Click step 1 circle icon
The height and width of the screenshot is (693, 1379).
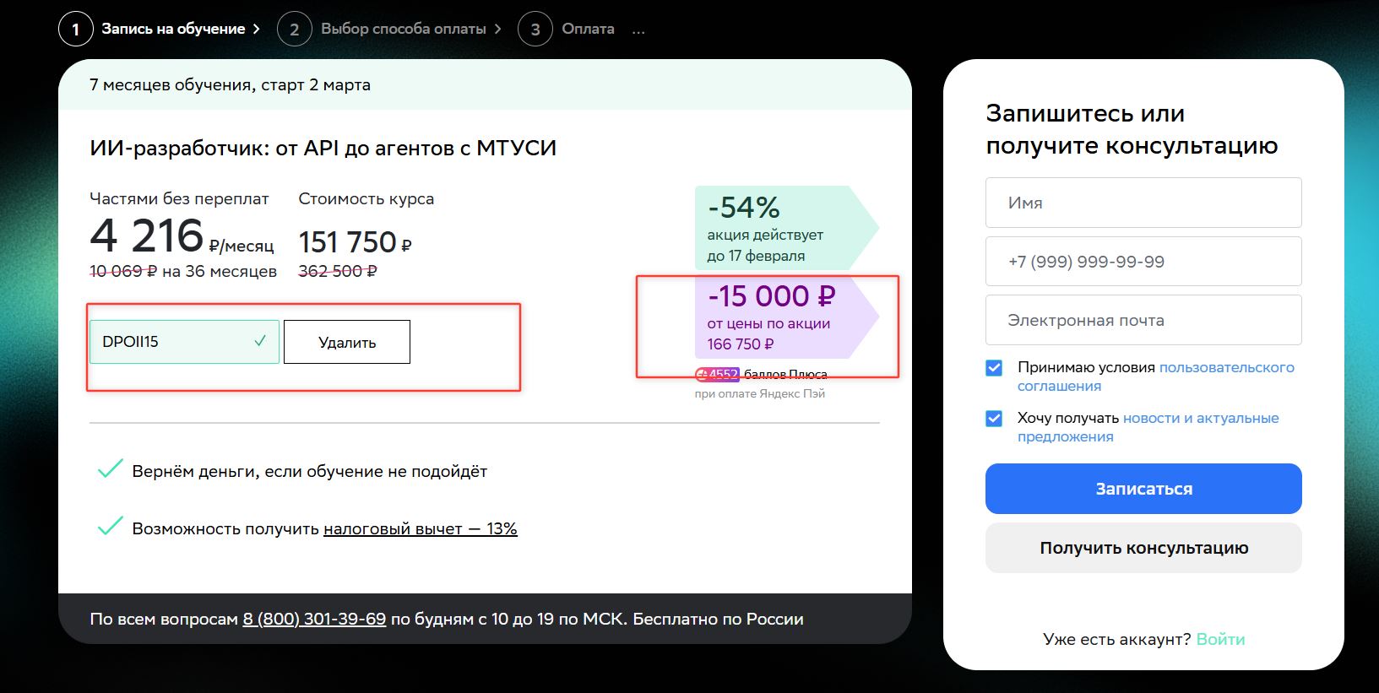tap(75, 30)
